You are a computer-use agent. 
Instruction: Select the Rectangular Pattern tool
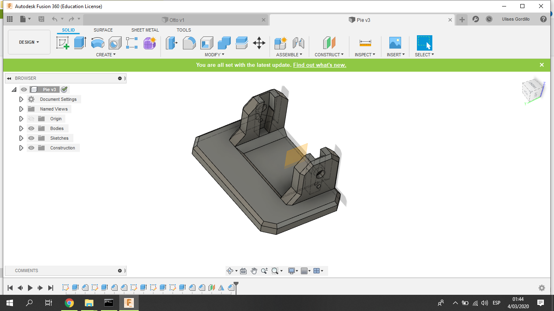tap(132, 43)
